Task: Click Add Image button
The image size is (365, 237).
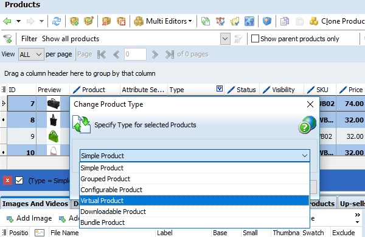Action: point(29,218)
